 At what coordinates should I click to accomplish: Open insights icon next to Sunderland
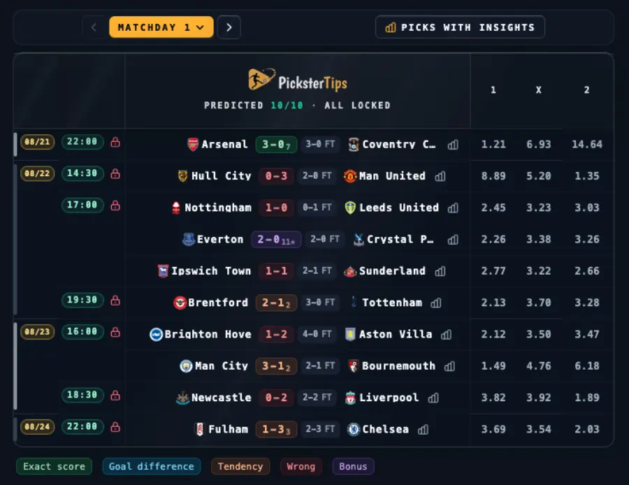click(x=440, y=271)
